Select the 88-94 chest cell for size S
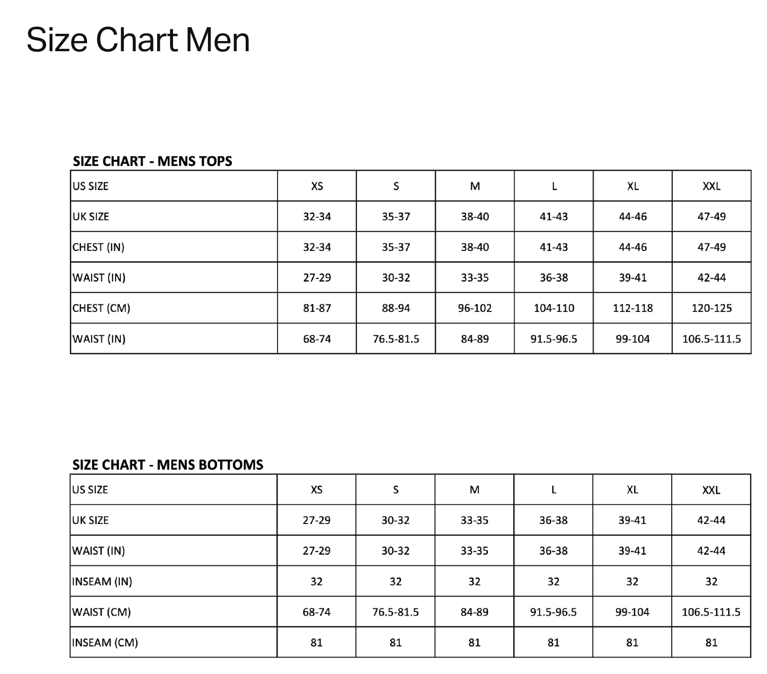The image size is (767, 674). tap(396, 308)
